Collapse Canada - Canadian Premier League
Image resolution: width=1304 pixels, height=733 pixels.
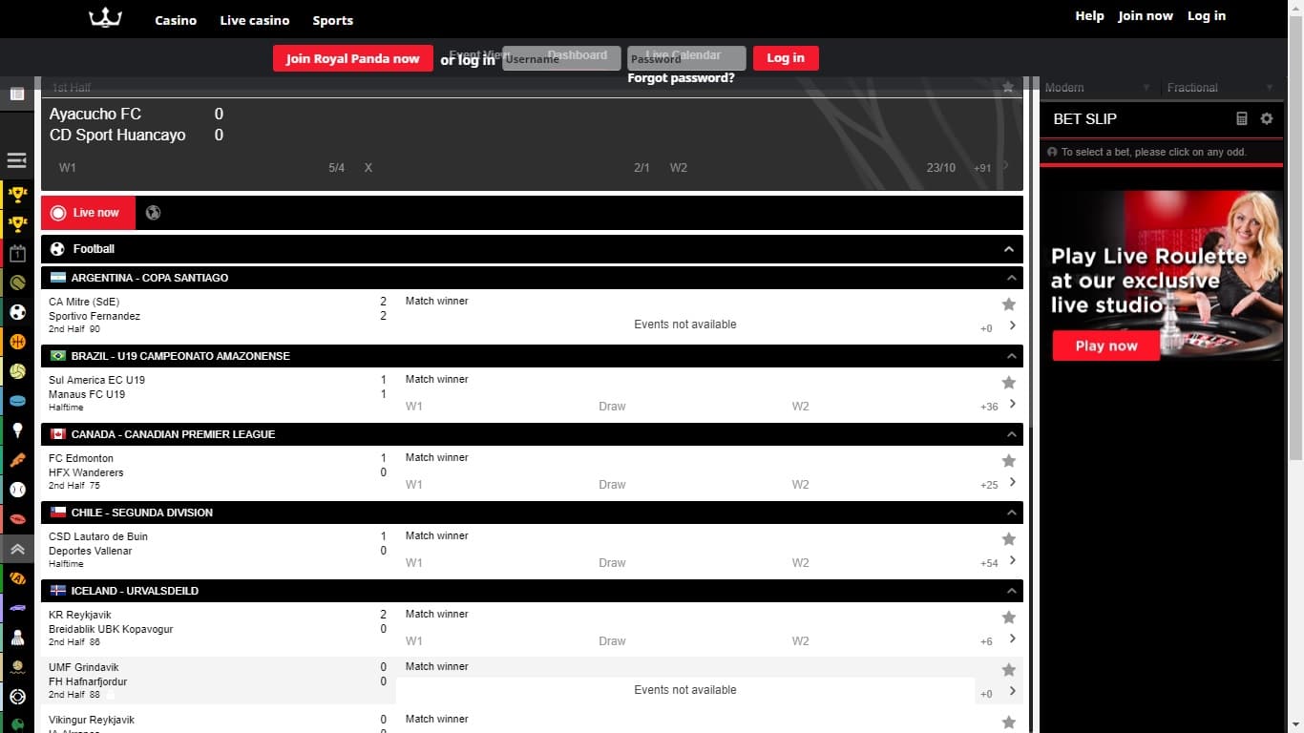coord(1012,434)
